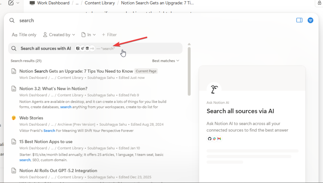
Task: Open the 15 Best Notion Apps result
Action: pyautogui.click(x=46, y=141)
